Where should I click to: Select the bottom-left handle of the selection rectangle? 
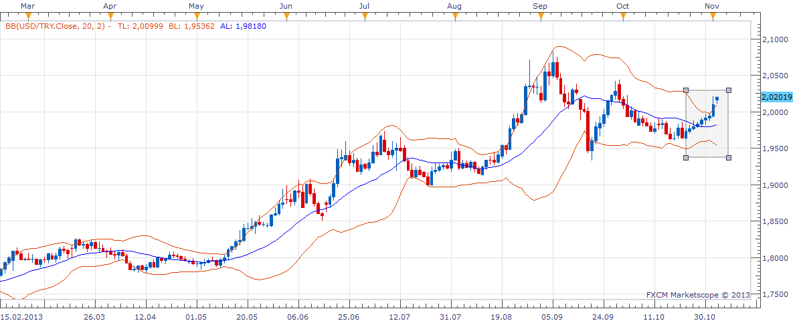[x=686, y=157]
